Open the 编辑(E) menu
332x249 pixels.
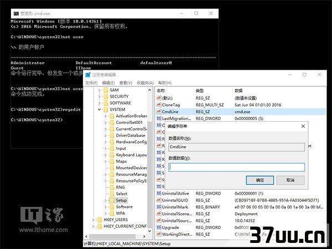click(x=108, y=83)
